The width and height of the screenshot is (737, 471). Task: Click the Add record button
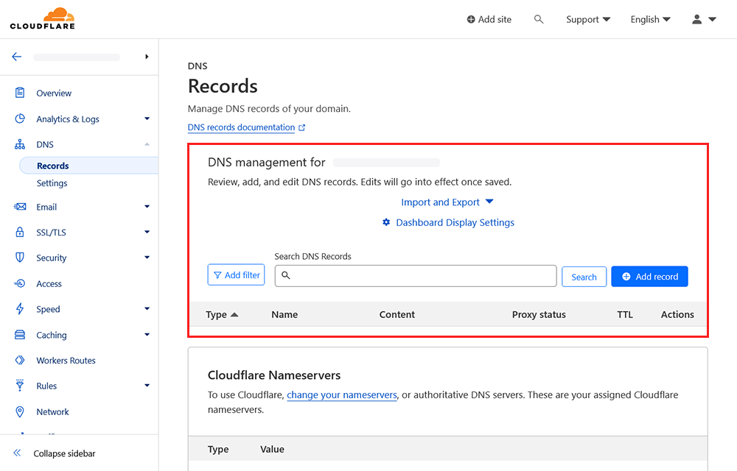(649, 276)
